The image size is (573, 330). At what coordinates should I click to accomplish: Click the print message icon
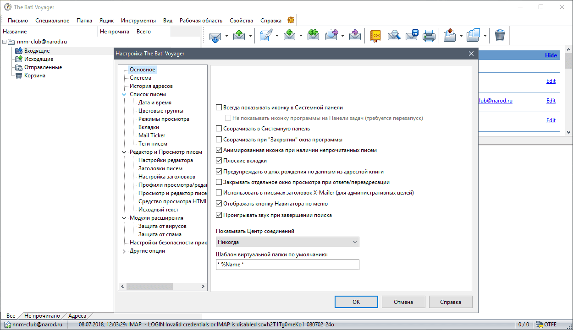click(x=429, y=36)
